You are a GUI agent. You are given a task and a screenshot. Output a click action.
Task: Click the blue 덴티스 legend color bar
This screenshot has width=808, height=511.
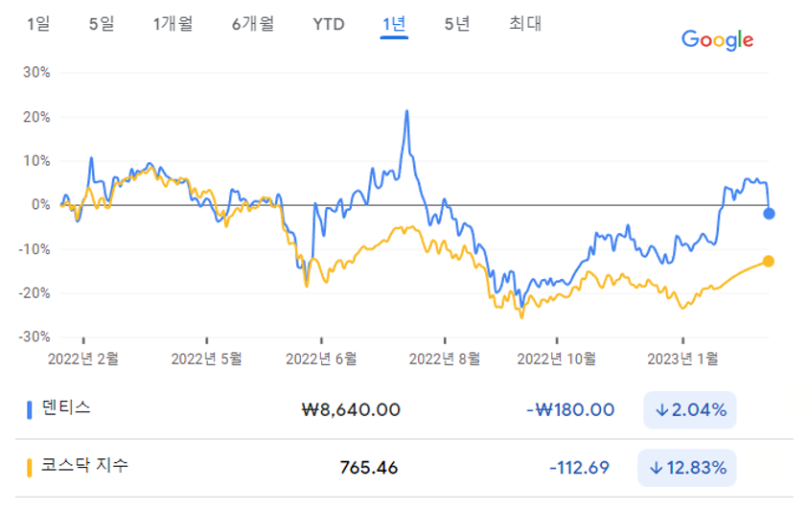click(x=29, y=409)
